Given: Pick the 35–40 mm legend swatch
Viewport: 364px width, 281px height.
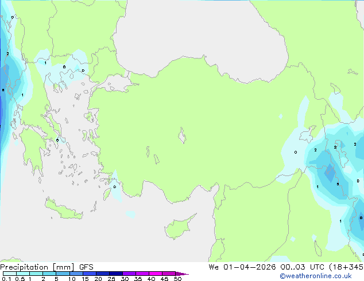Looking at the screenshot, I should pyautogui.click(x=142, y=274).
